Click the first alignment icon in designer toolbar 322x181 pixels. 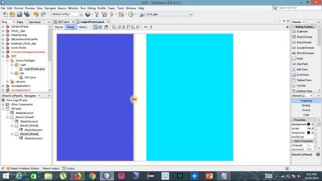click(x=114, y=27)
